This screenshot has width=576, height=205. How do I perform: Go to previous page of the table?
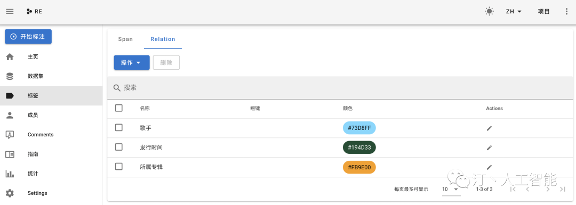(x=527, y=189)
